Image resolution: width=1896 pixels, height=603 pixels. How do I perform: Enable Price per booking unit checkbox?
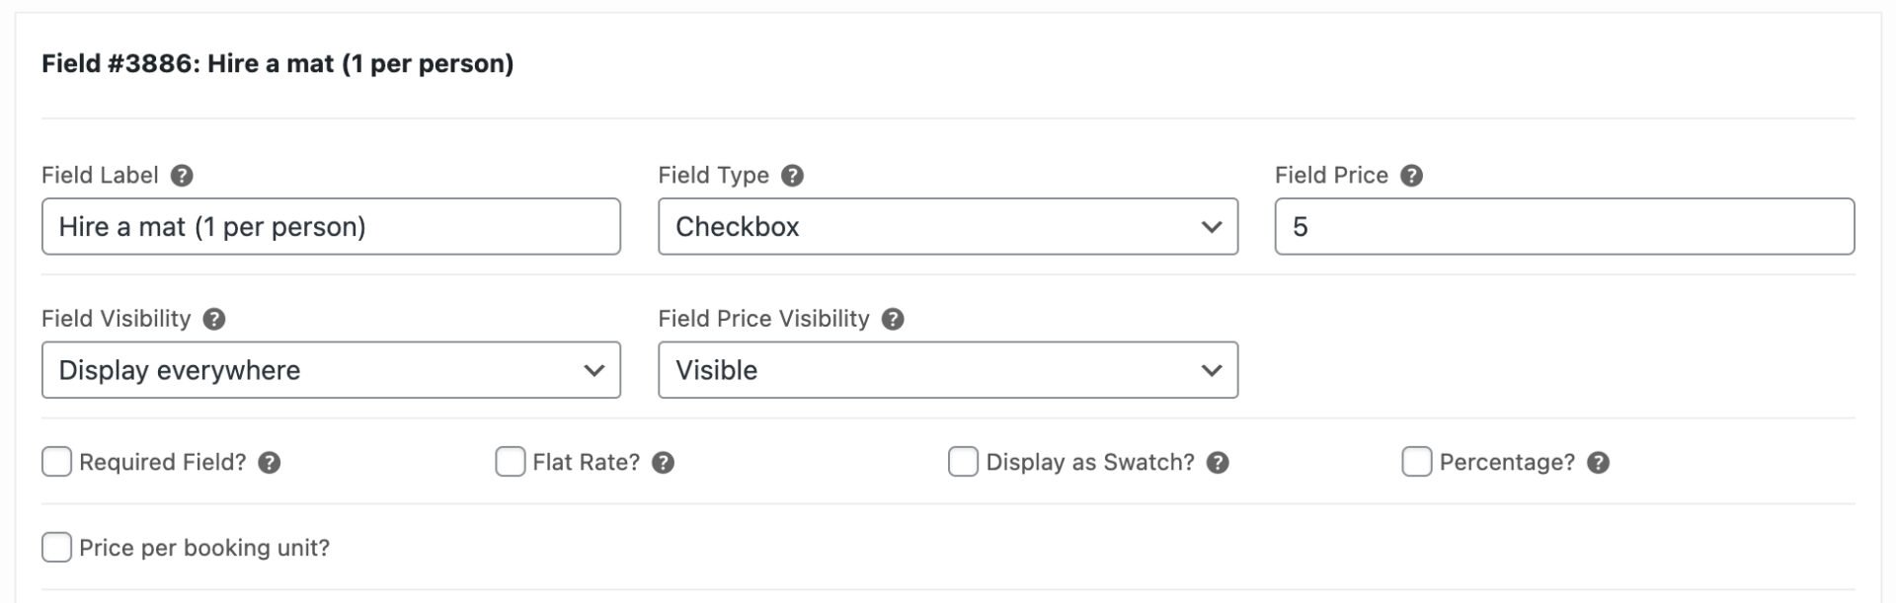click(57, 548)
